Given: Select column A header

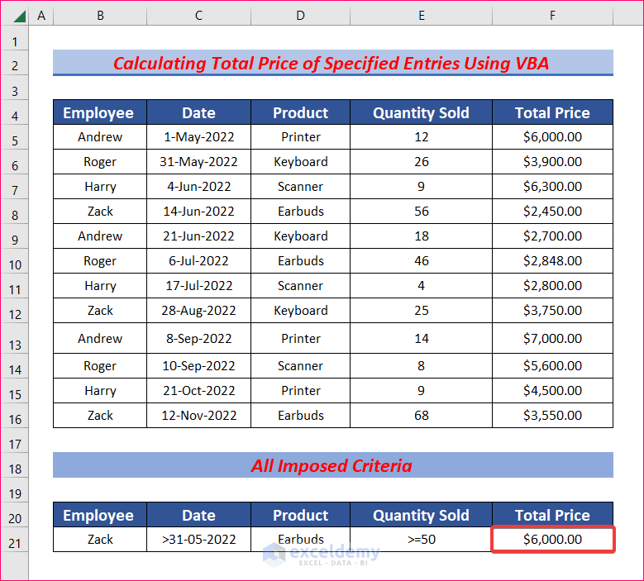Looking at the screenshot, I should coord(41,16).
